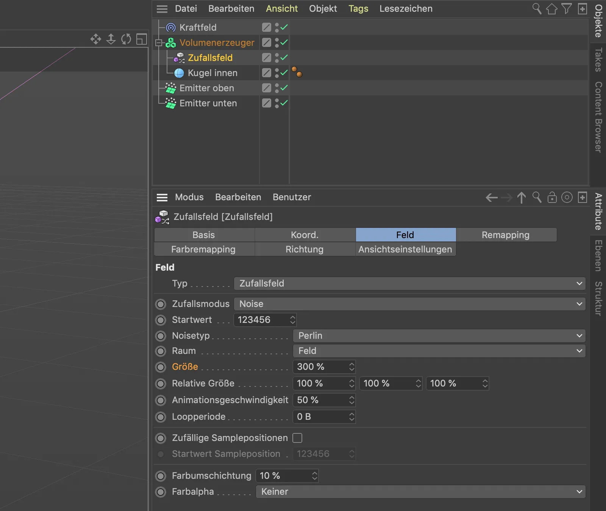
Task: Open the Modus menu
Action: (189, 197)
